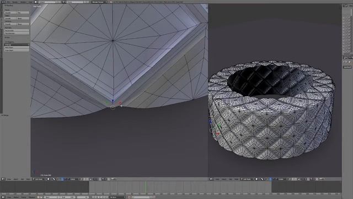Open the Unwrap dropdown under UV Mapping
353x199 pixels.
pyautogui.click(x=17, y=45)
